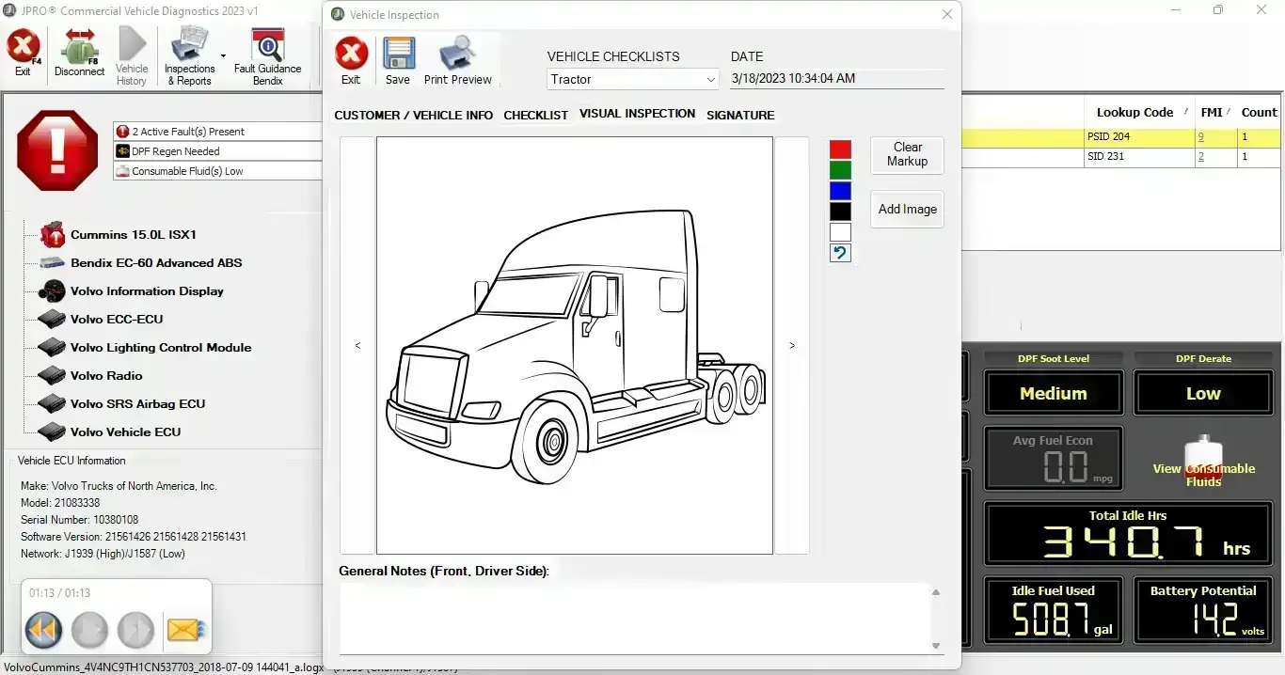Pick the blue markup color swatch
The height and width of the screenshot is (675, 1285).
(840, 191)
